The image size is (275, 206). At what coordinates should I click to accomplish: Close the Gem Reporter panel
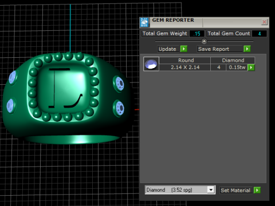(264, 22)
